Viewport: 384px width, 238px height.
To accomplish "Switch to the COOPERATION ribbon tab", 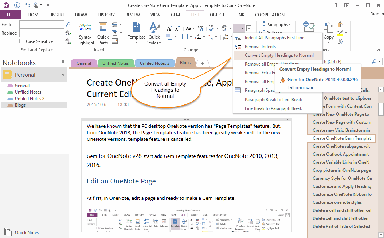I will (x=270, y=15).
